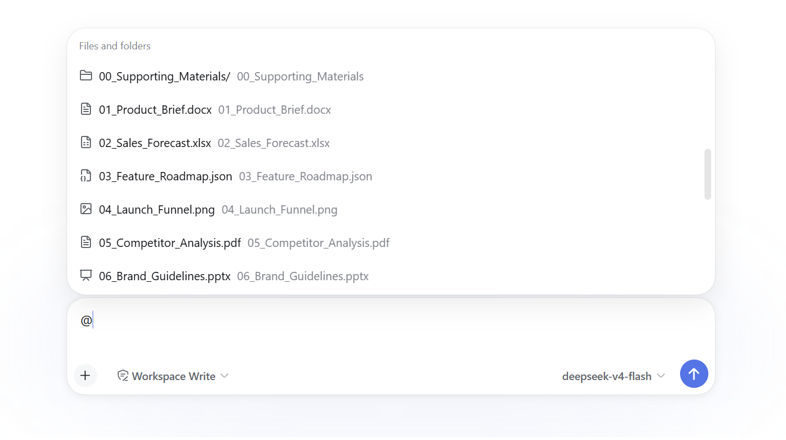
Task: Click the shield icon next to Workspace Write
Action: [x=123, y=376]
